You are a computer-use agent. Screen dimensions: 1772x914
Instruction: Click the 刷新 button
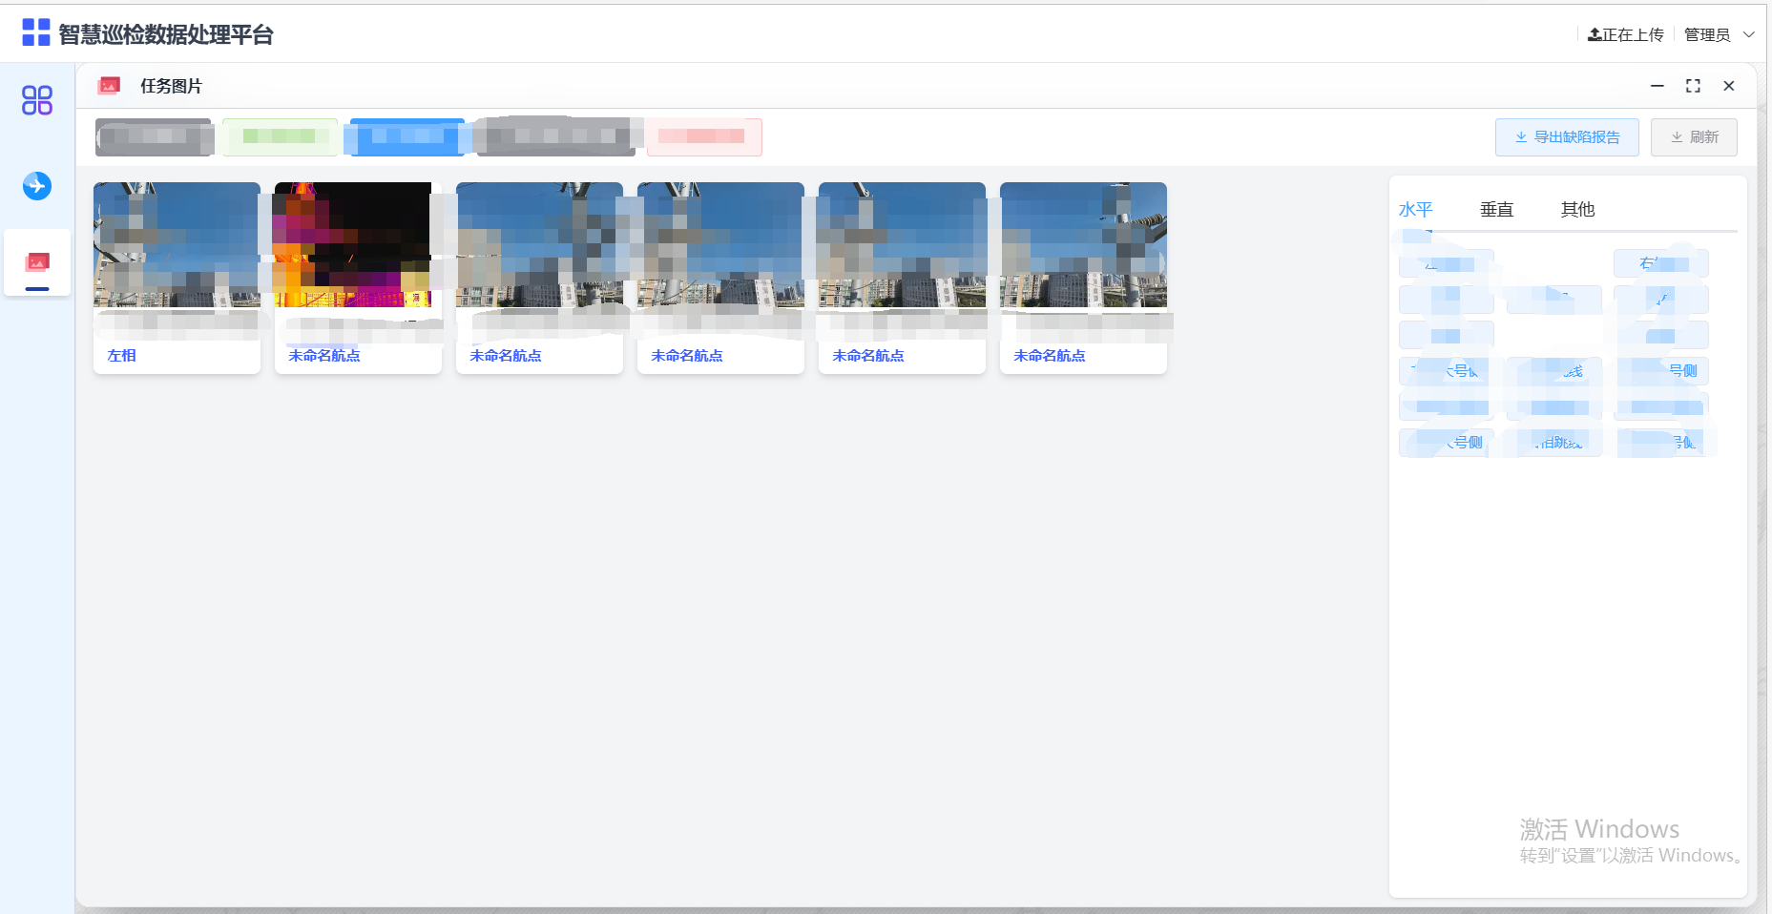click(1694, 137)
